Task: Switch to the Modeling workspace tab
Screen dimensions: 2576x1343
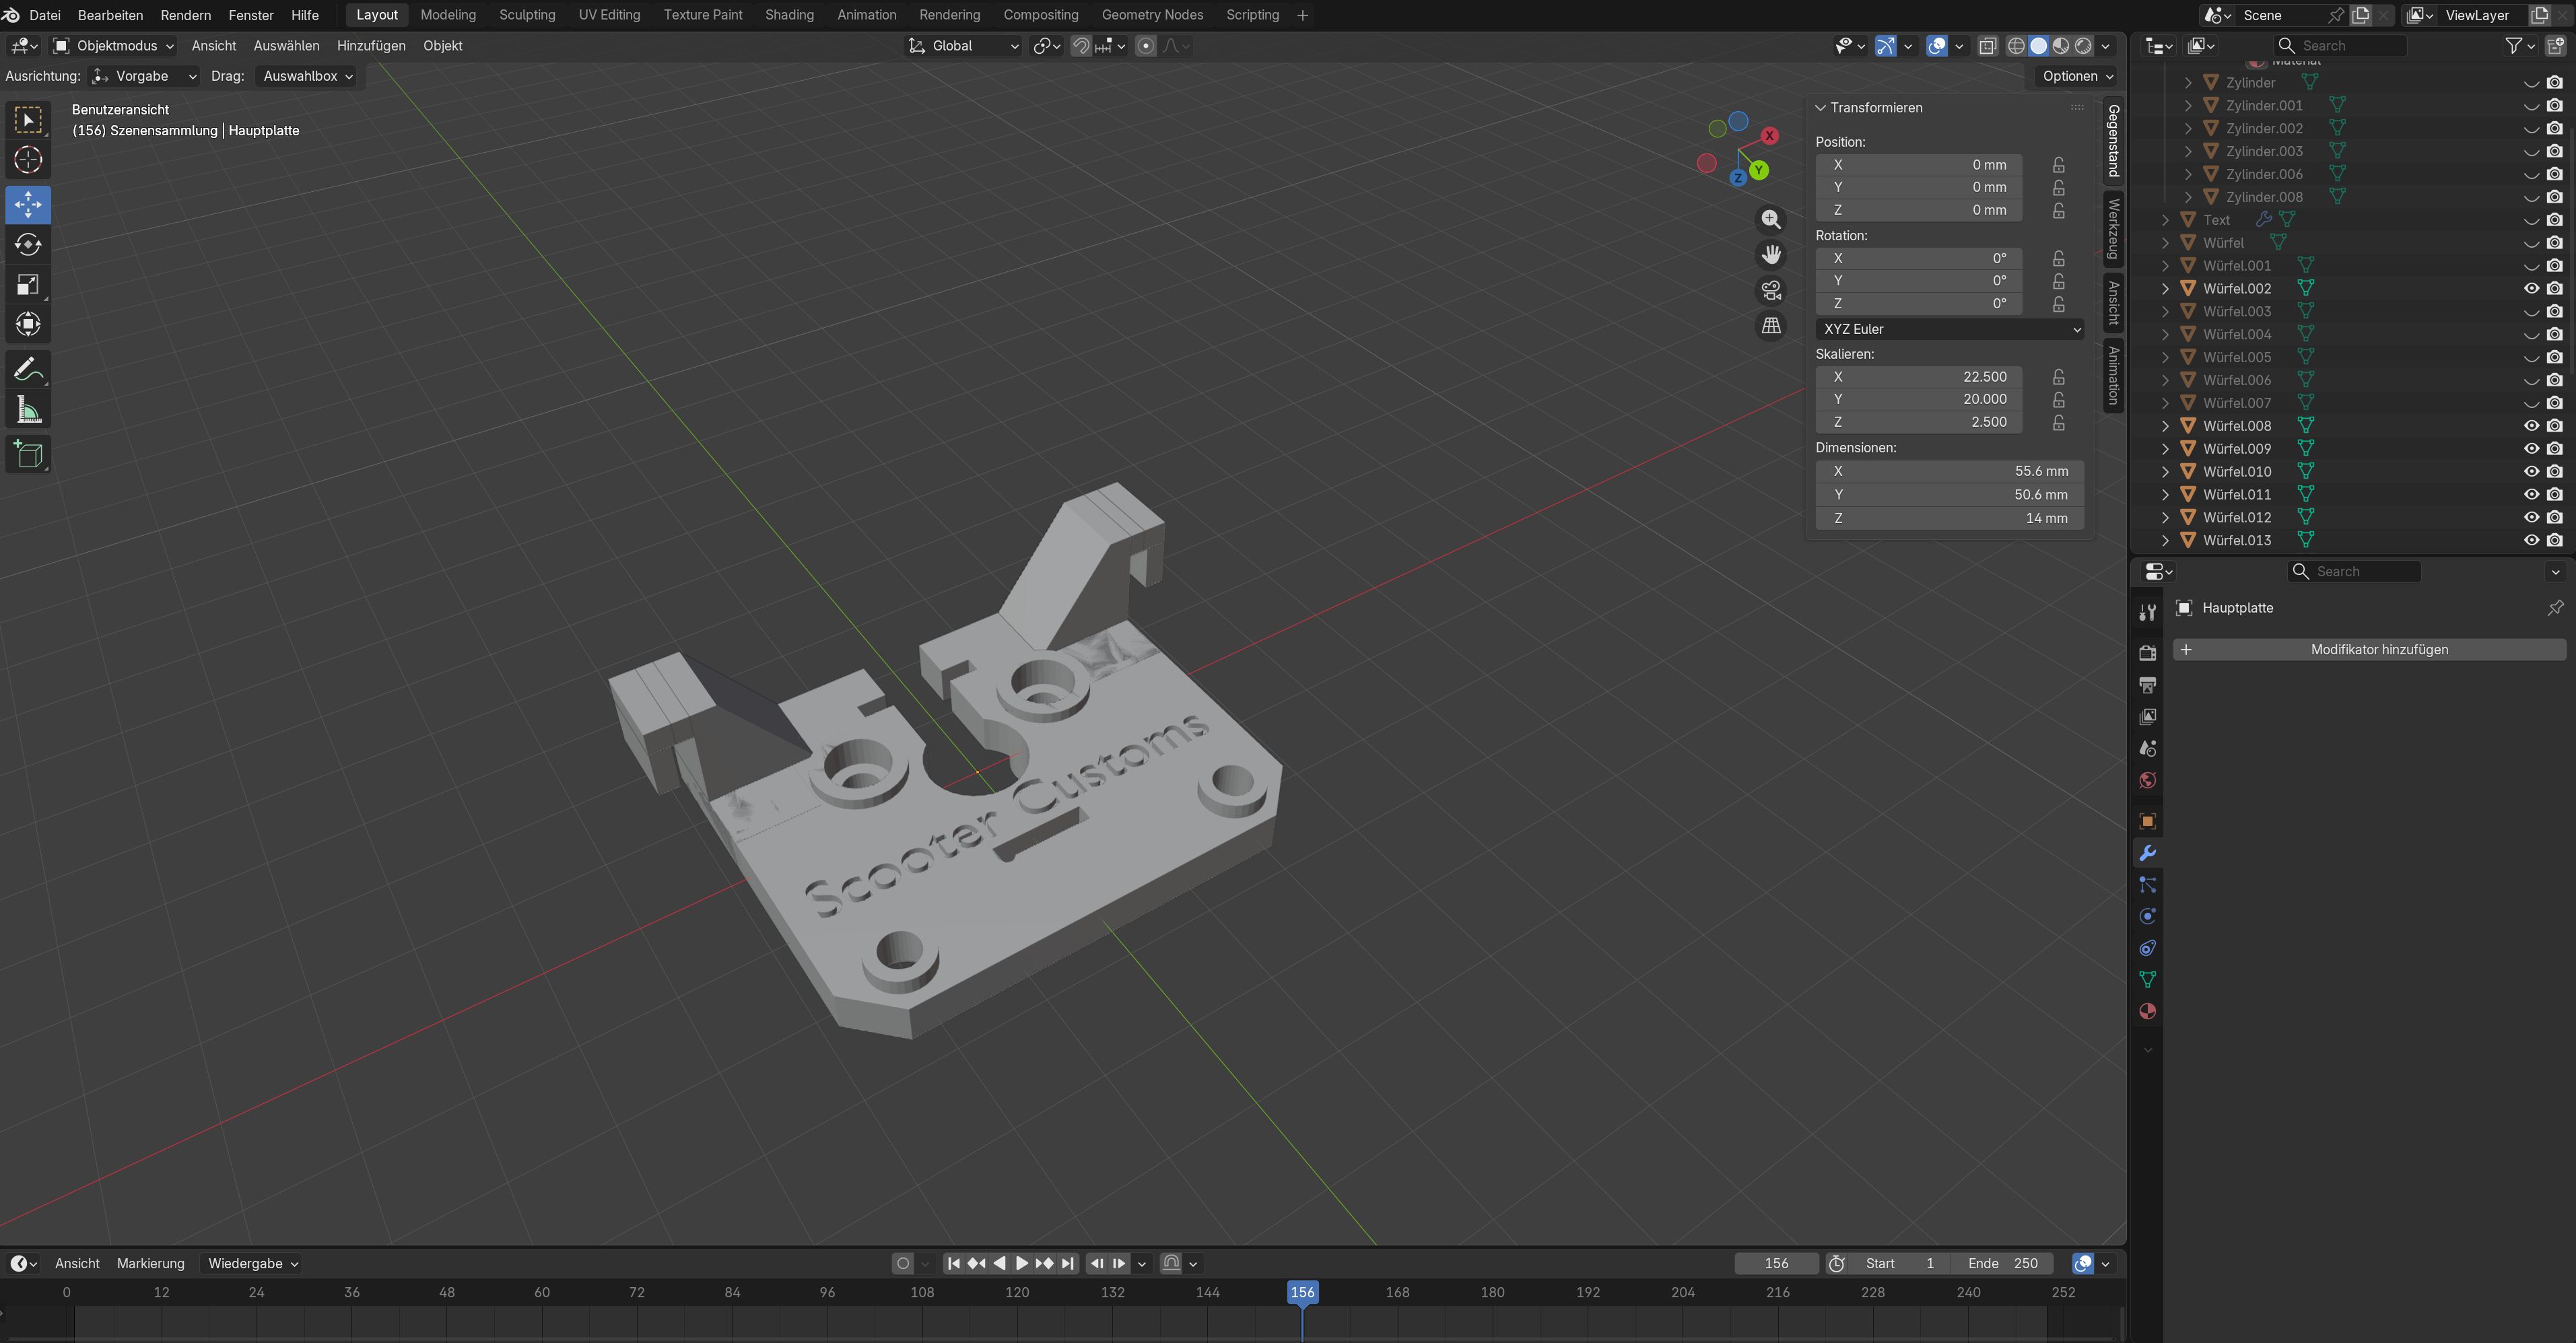Action: [448, 15]
